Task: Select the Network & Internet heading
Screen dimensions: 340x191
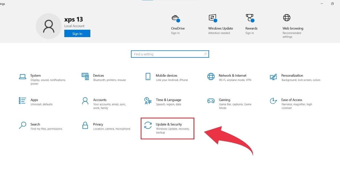Action: 233,76
